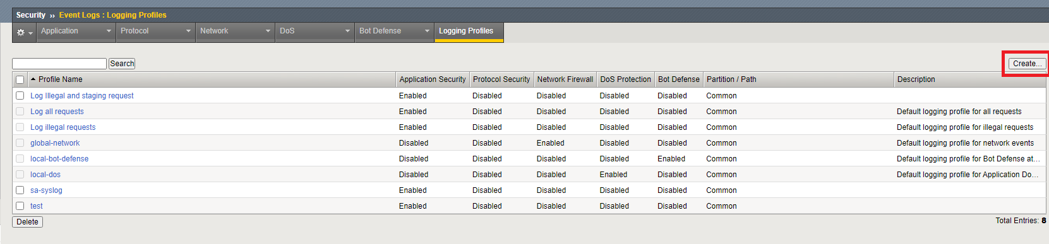Open the Log all requests profile link

click(x=57, y=112)
